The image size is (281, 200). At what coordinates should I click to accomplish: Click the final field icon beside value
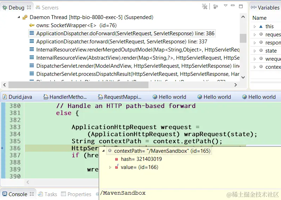117,166
